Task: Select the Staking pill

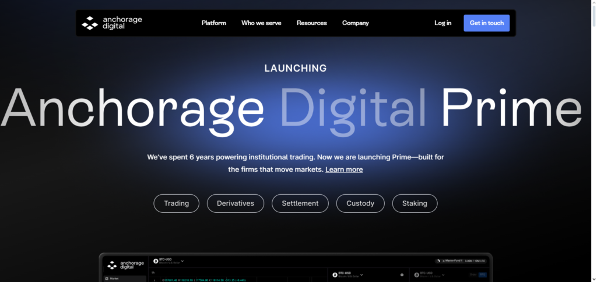Action: click(x=415, y=204)
